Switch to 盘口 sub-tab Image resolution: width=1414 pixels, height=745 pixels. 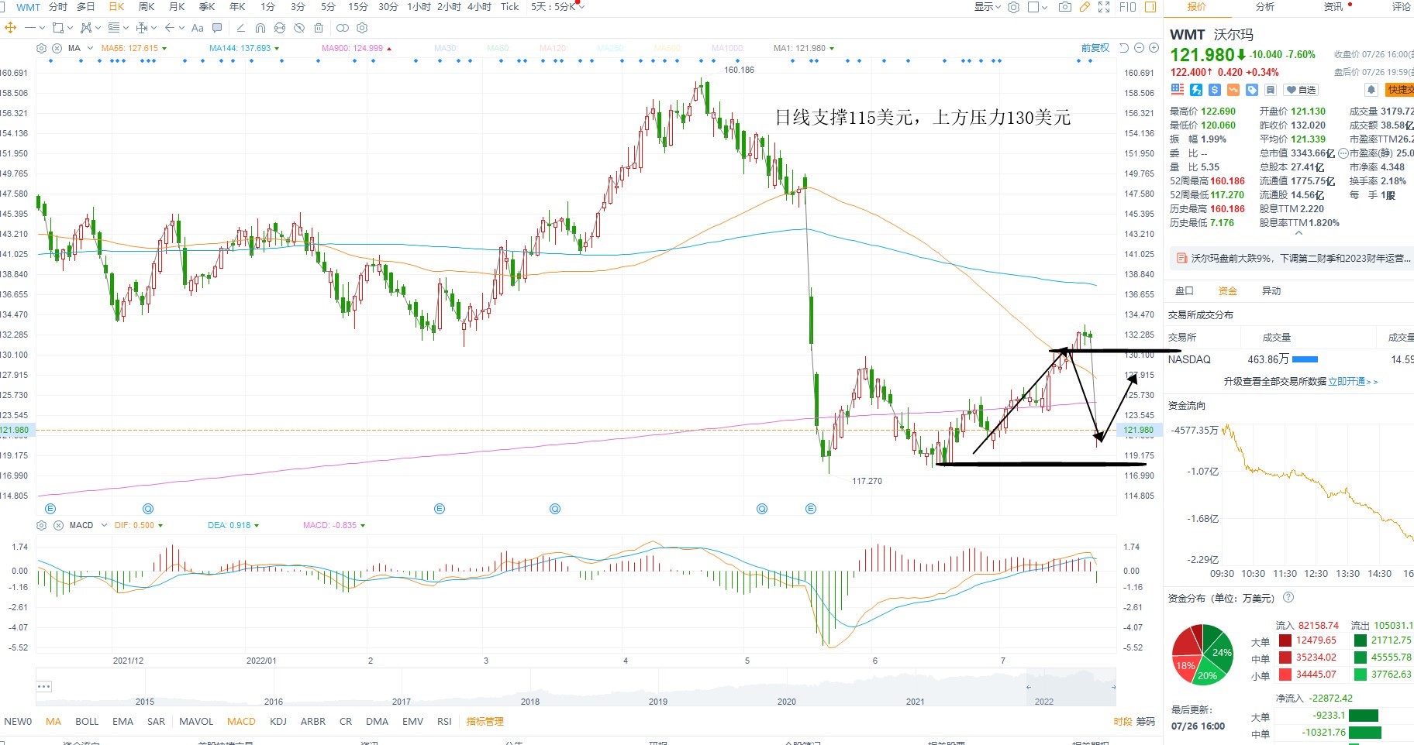(1185, 291)
